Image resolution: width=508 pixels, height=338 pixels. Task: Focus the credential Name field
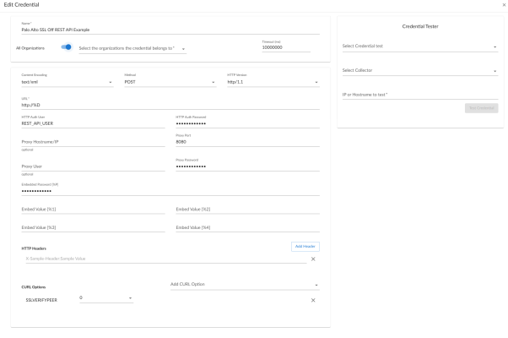169,30
